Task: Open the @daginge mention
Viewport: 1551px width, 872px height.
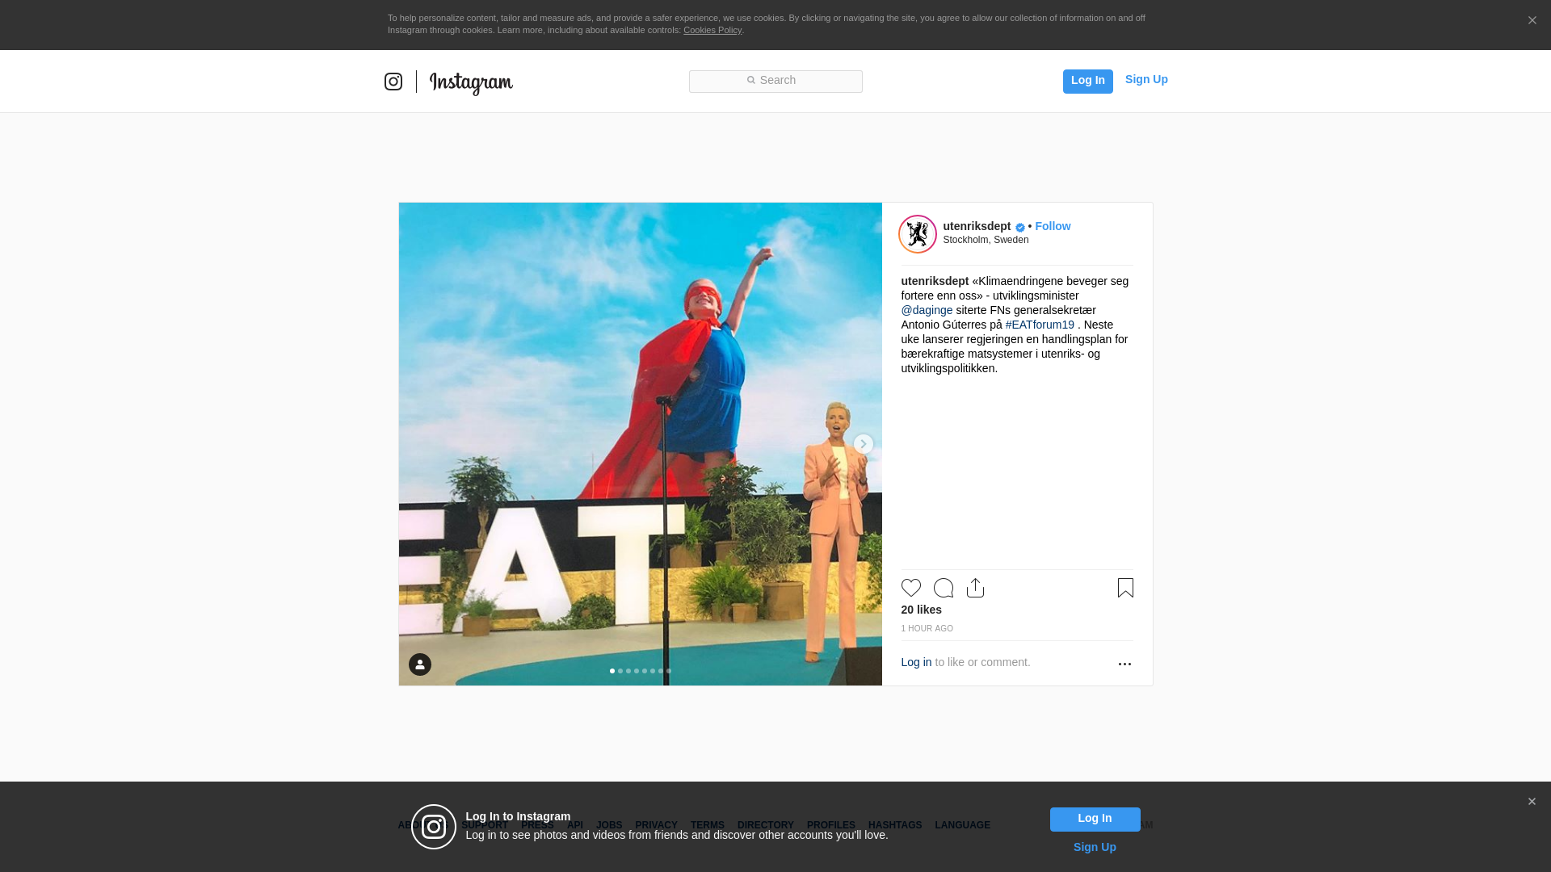Action: 927,310
